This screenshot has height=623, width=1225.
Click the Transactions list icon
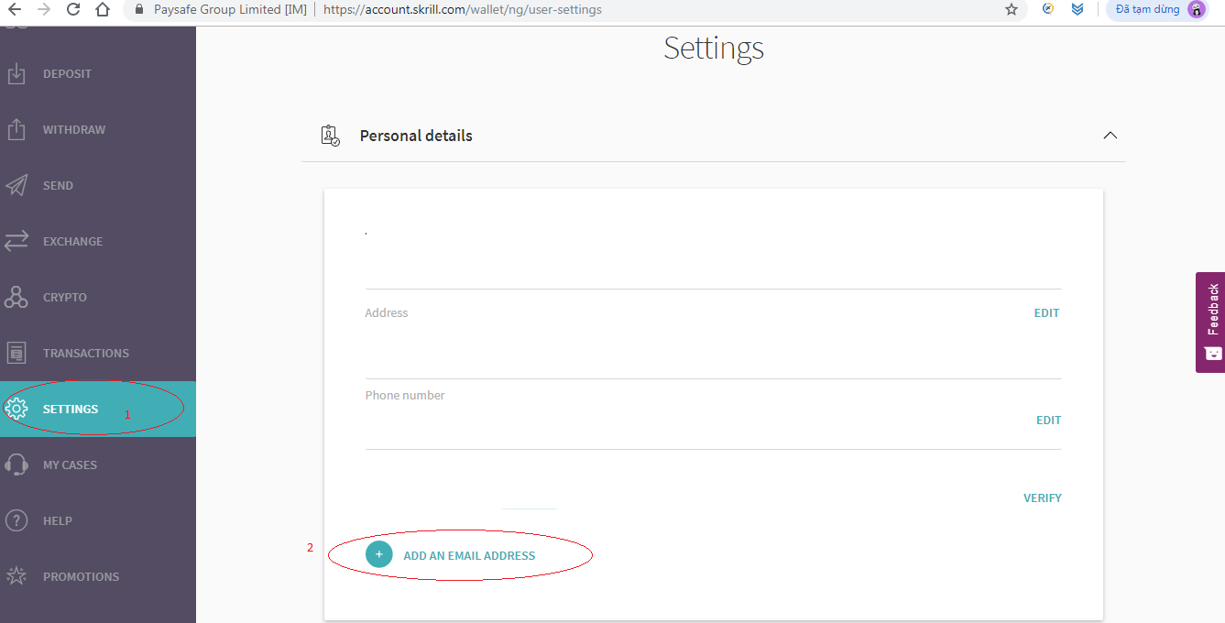click(16, 353)
